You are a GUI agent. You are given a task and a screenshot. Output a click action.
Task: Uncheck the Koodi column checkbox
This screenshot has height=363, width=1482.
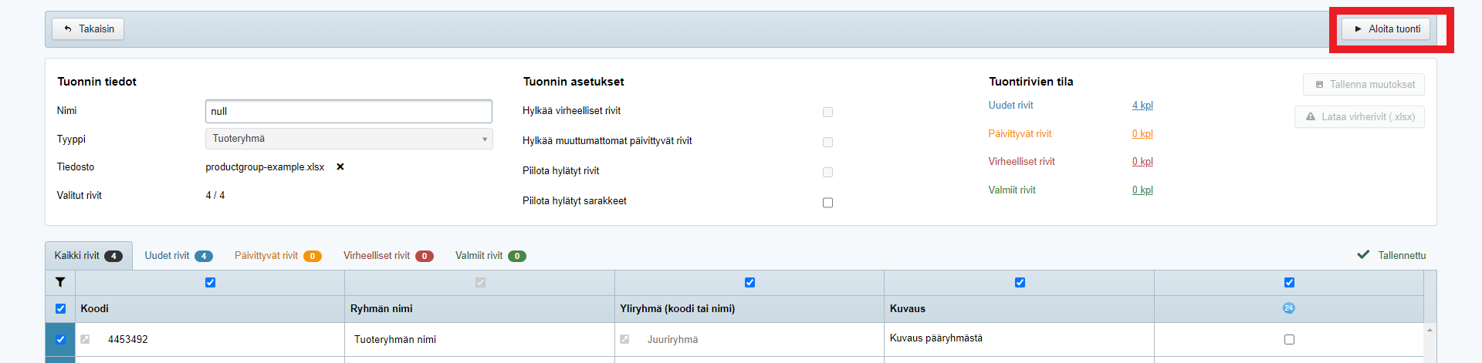210,283
